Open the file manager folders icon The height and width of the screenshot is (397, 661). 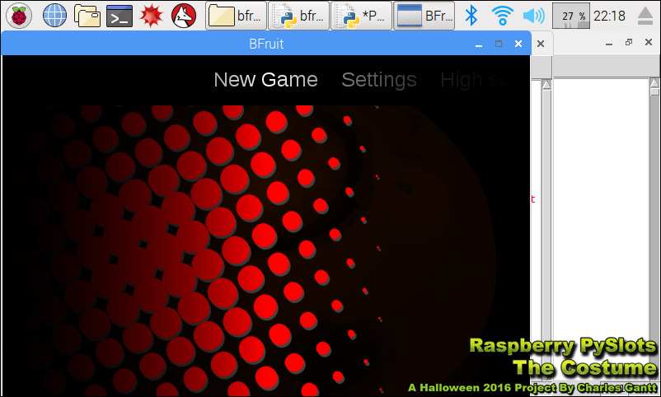pyautogui.click(x=87, y=16)
